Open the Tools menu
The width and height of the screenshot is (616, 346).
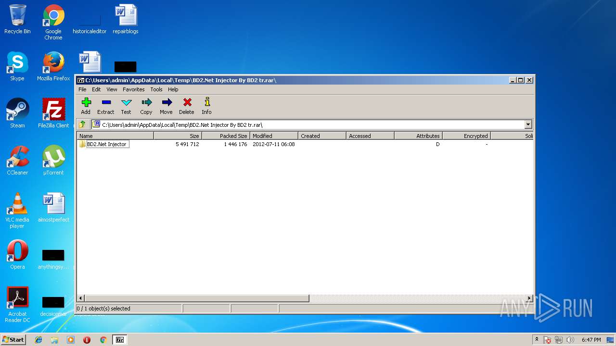coord(156,89)
